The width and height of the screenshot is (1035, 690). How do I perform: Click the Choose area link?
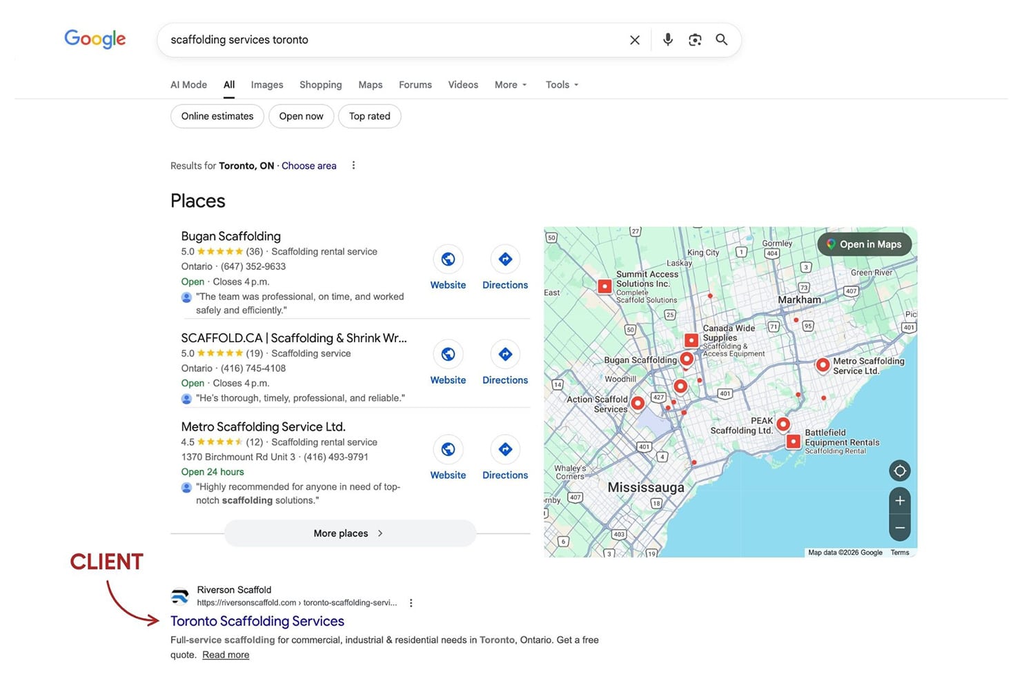pos(309,166)
